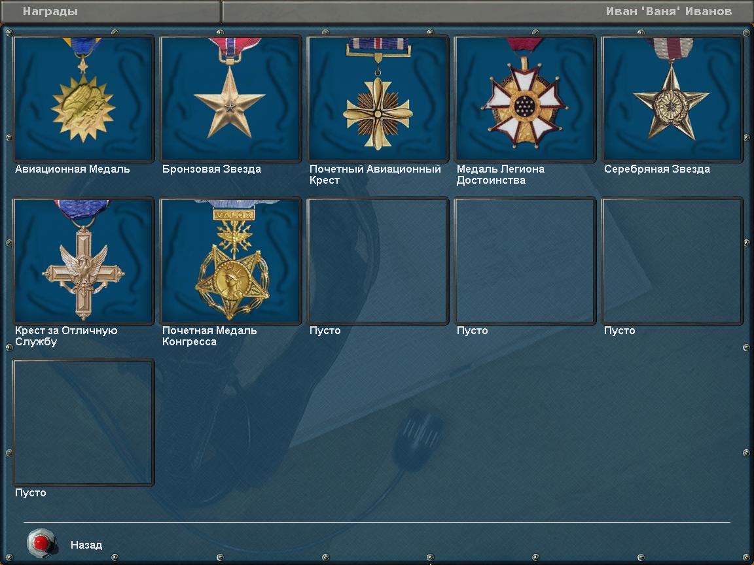Click the Медаль Легиона Достоинства caption
754x565 pixels.
tap(501, 175)
